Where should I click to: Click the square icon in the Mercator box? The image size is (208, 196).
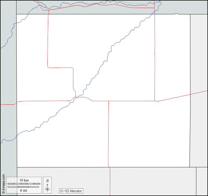coord(67,191)
